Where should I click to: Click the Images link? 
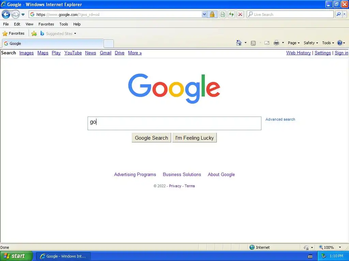(x=27, y=53)
